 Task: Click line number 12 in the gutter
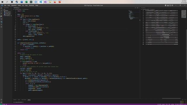click(15, 29)
